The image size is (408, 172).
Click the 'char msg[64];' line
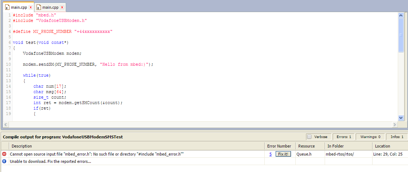point(50,92)
